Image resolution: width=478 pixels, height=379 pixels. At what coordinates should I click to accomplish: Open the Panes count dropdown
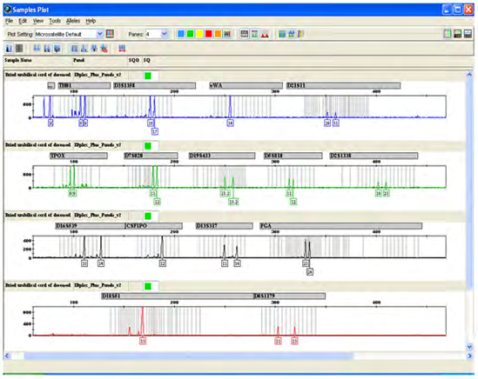point(165,34)
